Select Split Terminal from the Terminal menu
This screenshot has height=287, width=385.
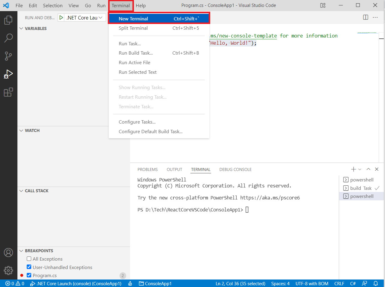point(133,28)
